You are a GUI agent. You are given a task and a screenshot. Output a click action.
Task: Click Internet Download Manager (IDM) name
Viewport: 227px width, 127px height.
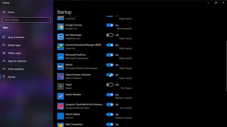[83, 45]
